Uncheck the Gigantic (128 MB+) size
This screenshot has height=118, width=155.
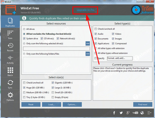point(53,83)
